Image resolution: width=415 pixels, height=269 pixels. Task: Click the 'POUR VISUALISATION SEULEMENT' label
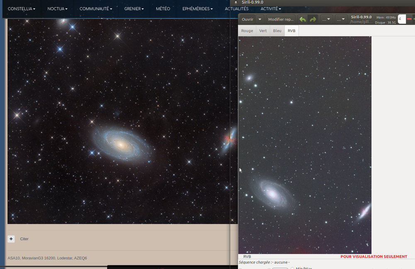click(374, 257)
